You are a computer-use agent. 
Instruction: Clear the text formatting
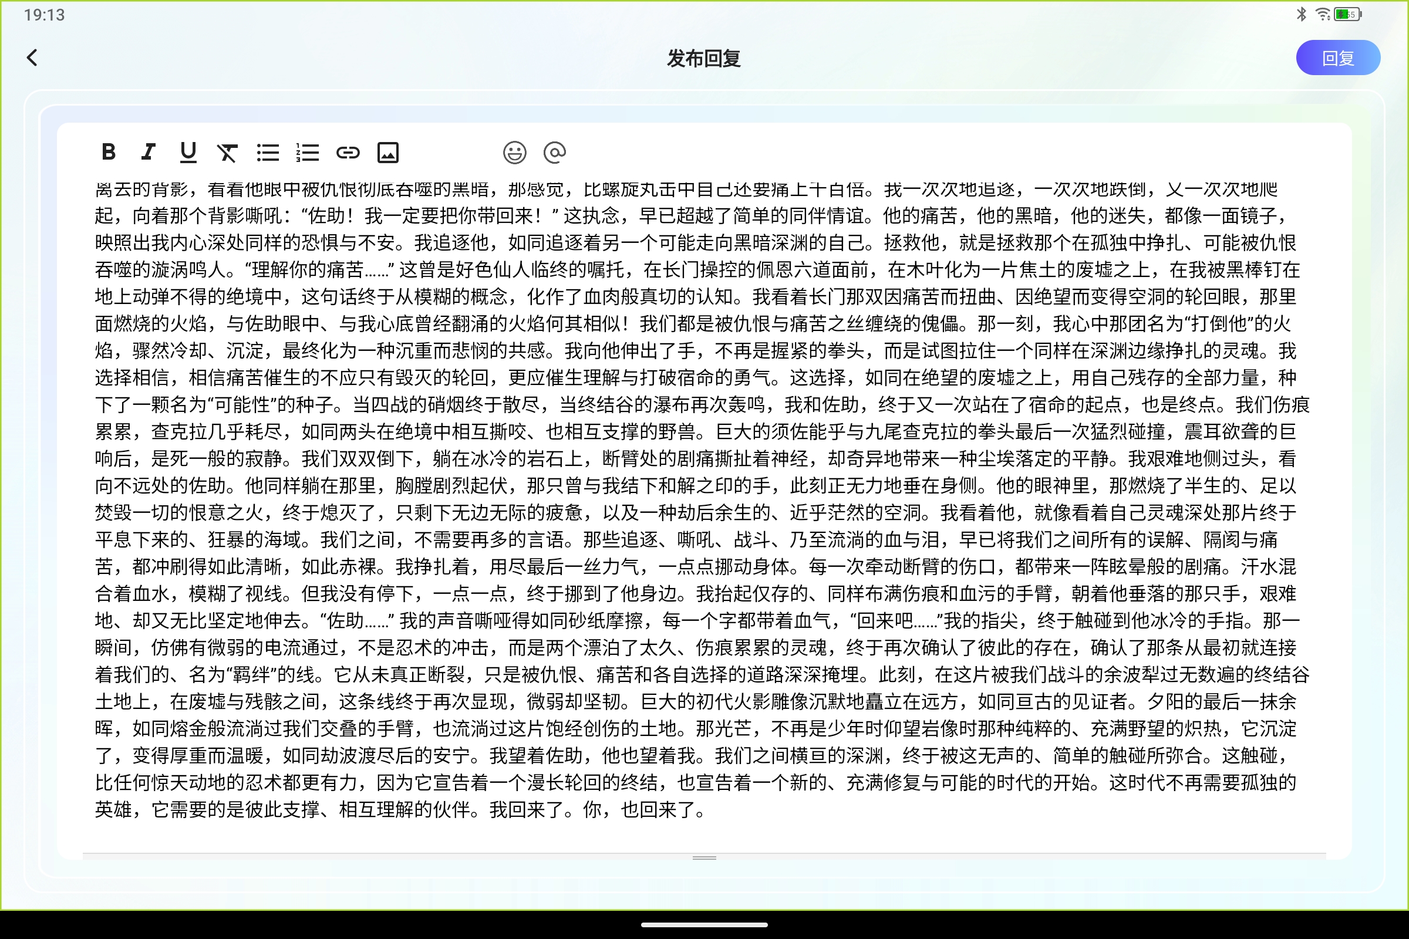click(x=228, y=152)
